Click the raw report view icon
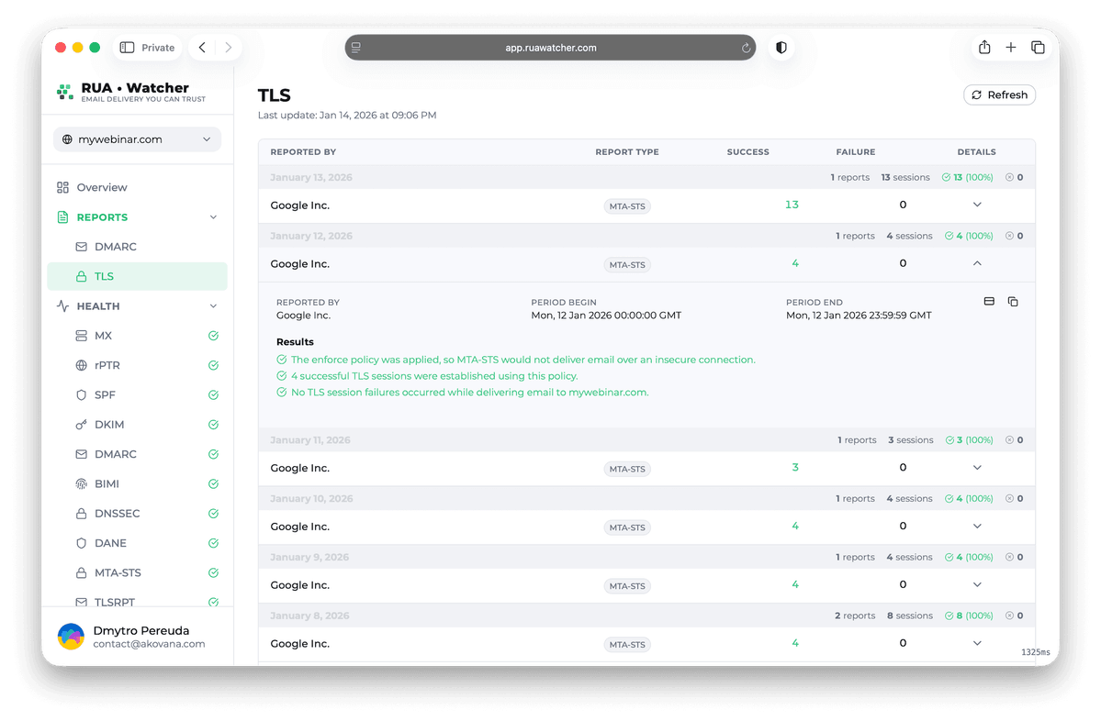The width and height of the screenshot is (1101, 721). point(989,302)
